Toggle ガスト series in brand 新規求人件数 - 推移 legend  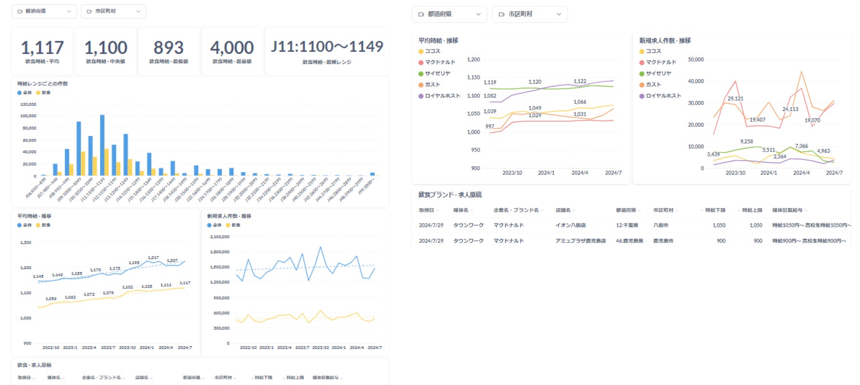(650, 85)
